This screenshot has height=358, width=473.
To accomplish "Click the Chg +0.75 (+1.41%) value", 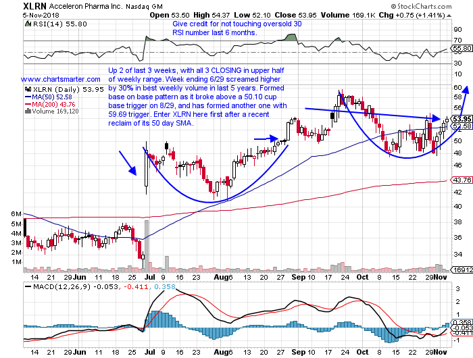I will 412,15.
